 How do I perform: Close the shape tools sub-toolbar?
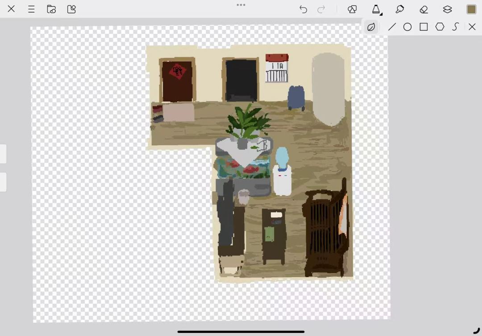point(472,27)
